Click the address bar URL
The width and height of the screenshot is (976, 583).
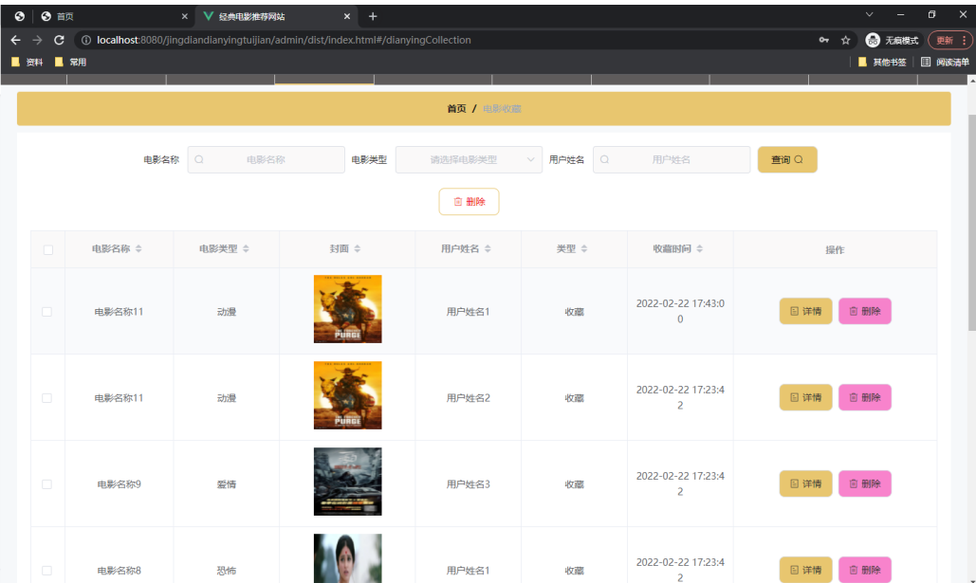(284, 40)
